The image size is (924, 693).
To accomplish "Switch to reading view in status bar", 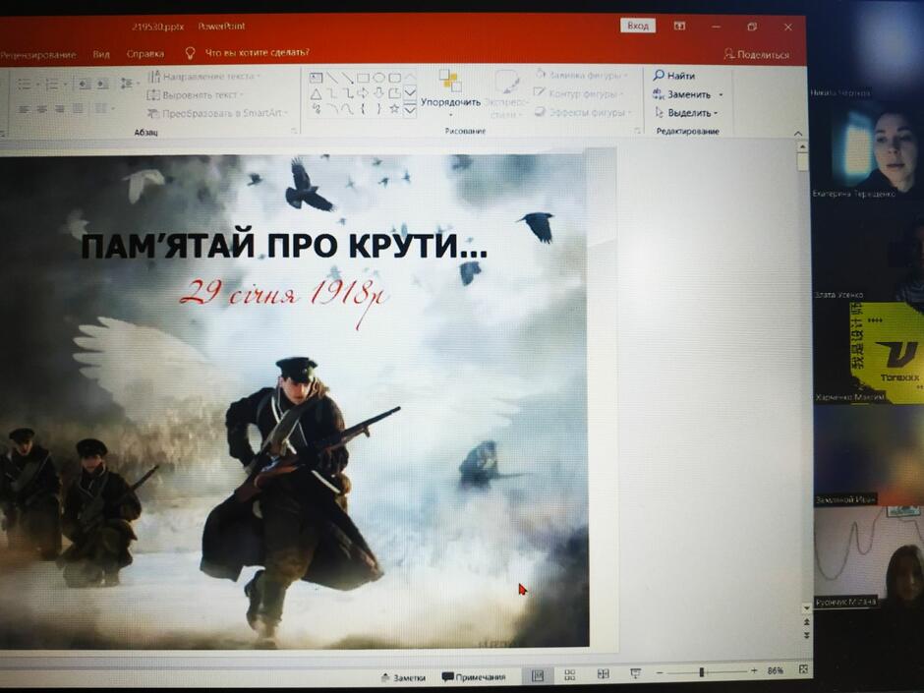I will (x=603, y=673).
